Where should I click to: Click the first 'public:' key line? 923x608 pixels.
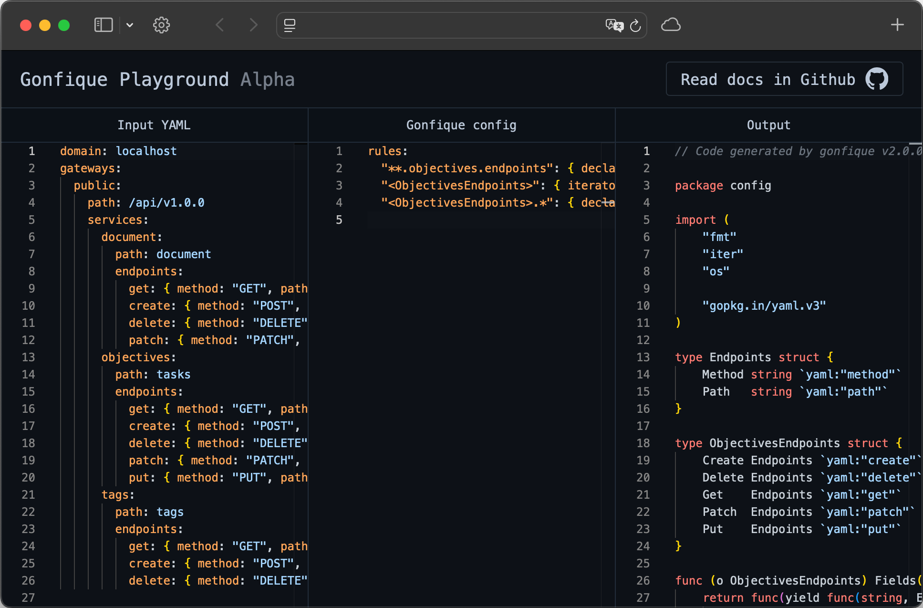coord(97,185)
